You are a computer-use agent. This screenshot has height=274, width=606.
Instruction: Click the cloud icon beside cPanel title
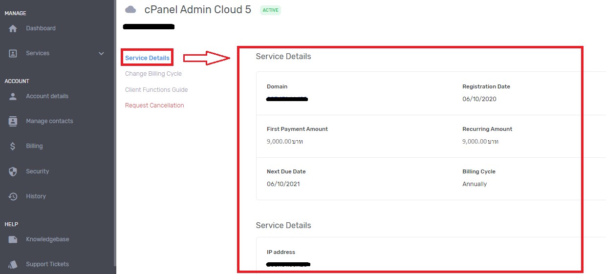(130, 10)
